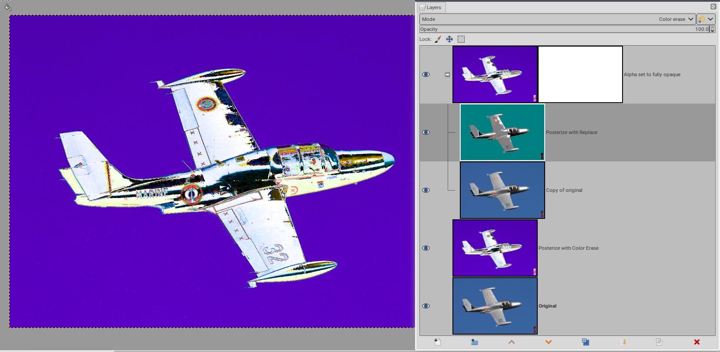The width and height of the screenshot is (720, 352).
Task: Select the 'Original' layer thumbnail
Action: pos(495,306)
